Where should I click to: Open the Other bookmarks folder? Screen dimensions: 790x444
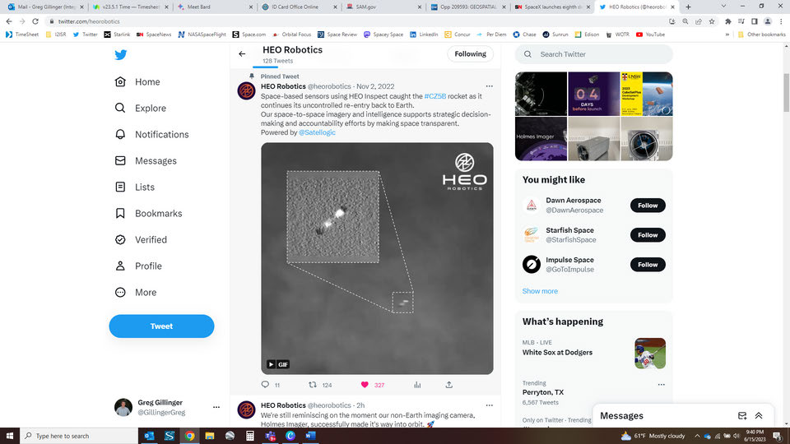761,35
